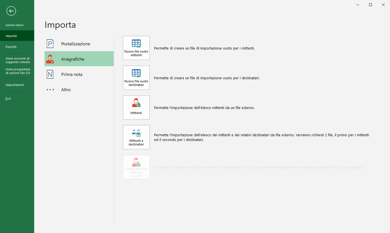The height and width of the screenshot is (233, 390).
Task: Open Azioni veloci in the sidebar
Action: click(x=14, y=25)
